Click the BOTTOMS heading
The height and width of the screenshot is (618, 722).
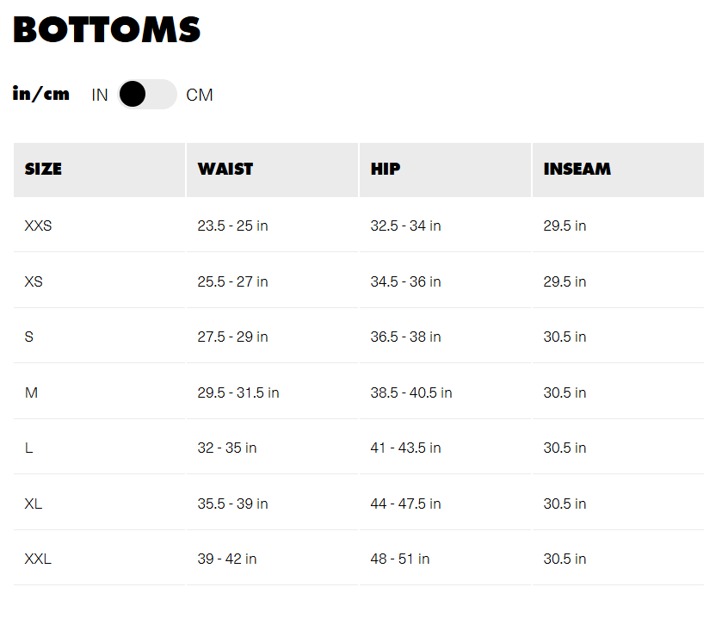point(107,29)
